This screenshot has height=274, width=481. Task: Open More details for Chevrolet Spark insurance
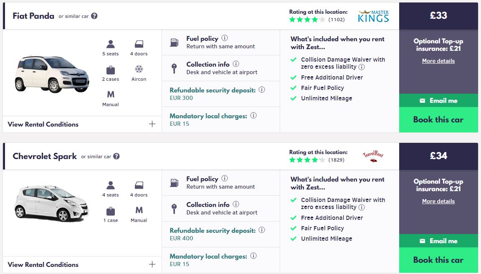[438, 201]
